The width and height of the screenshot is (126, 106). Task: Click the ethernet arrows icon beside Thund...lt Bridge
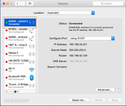click(x=32, y=86)
